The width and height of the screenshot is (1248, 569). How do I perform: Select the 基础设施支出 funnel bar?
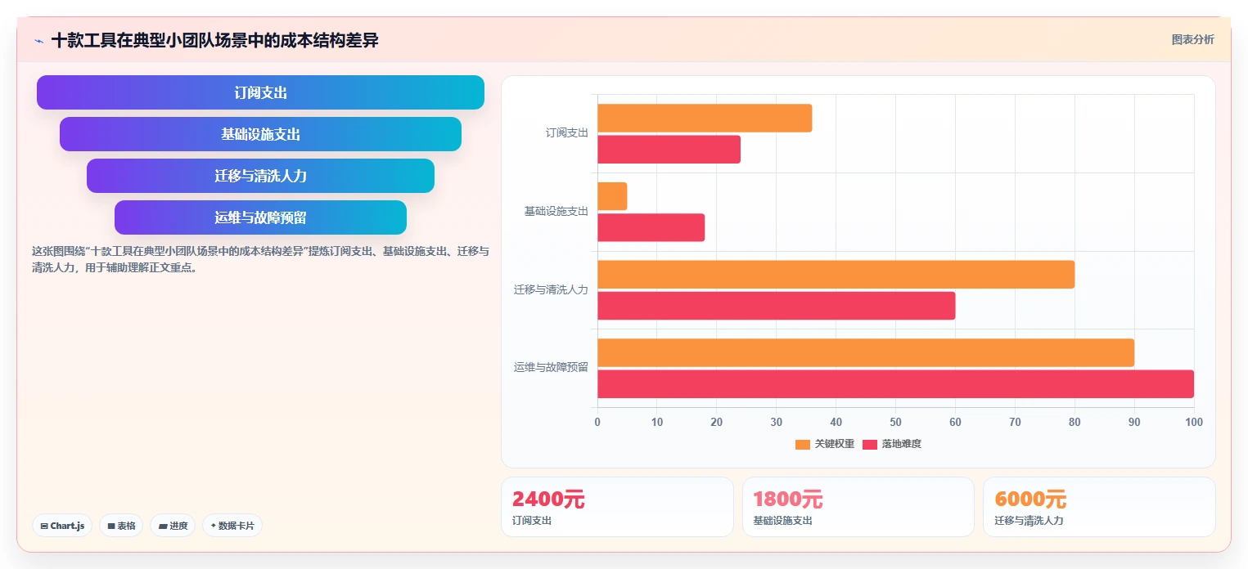coord(260,134)
